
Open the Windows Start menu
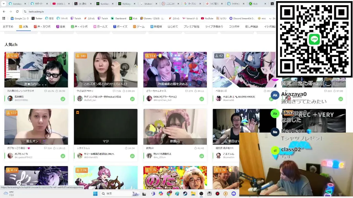click(95, 194)
